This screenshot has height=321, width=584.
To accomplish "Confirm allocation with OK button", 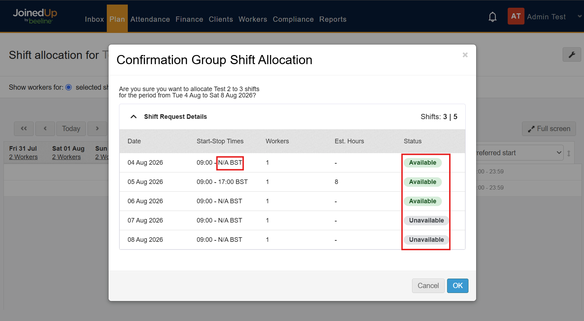I will [458, 286].
